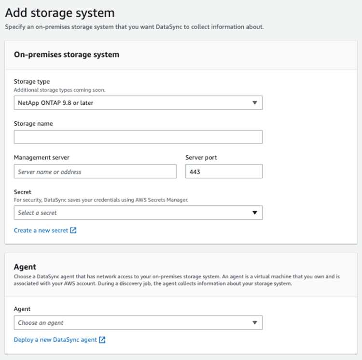
Task: Click the arrow on the Secret dropdown
Action: pos(255,213)
